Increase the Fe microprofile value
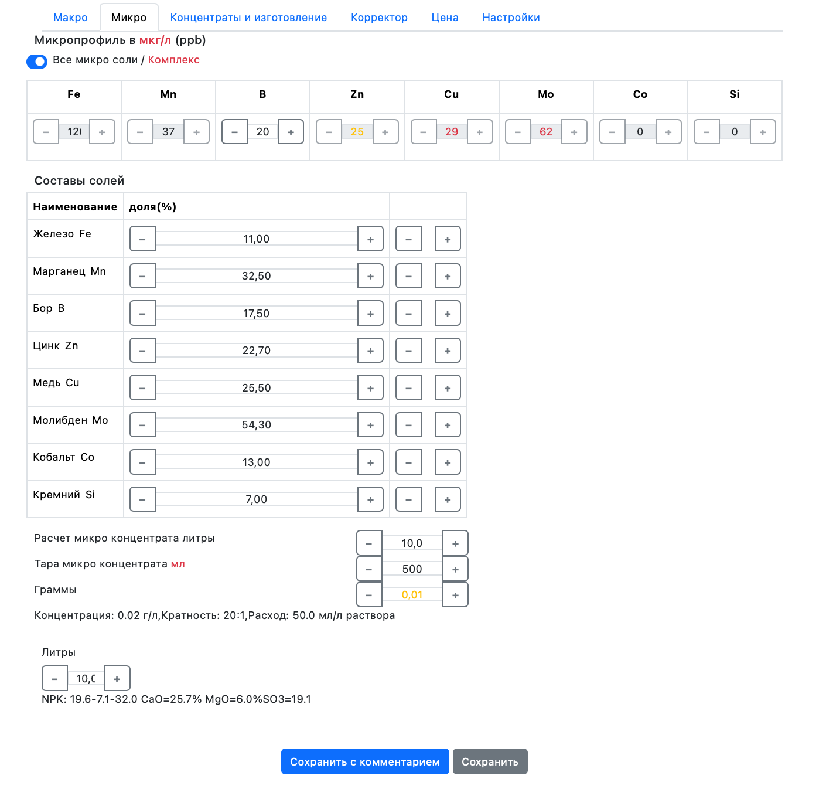The image size is (826, 796). [x=102, y=132]
